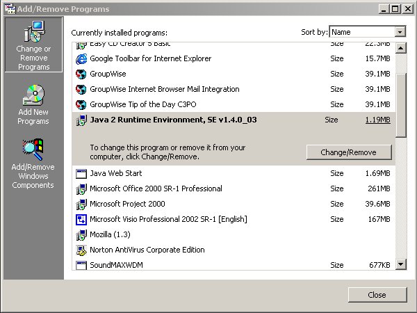
Task: Click the 1.19MB size link for Java
Action: pyautogui.click(x=377, y=120)
